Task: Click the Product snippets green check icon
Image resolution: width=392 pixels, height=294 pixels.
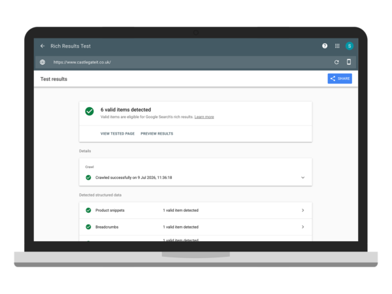Action: tap(88, 210)
